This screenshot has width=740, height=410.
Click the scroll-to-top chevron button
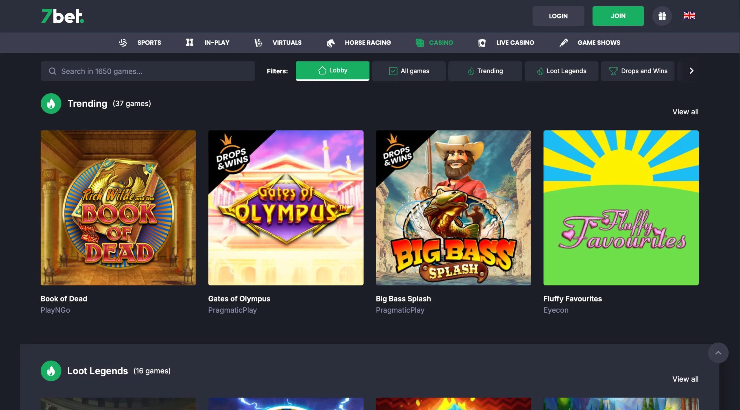tap(719, 352)
